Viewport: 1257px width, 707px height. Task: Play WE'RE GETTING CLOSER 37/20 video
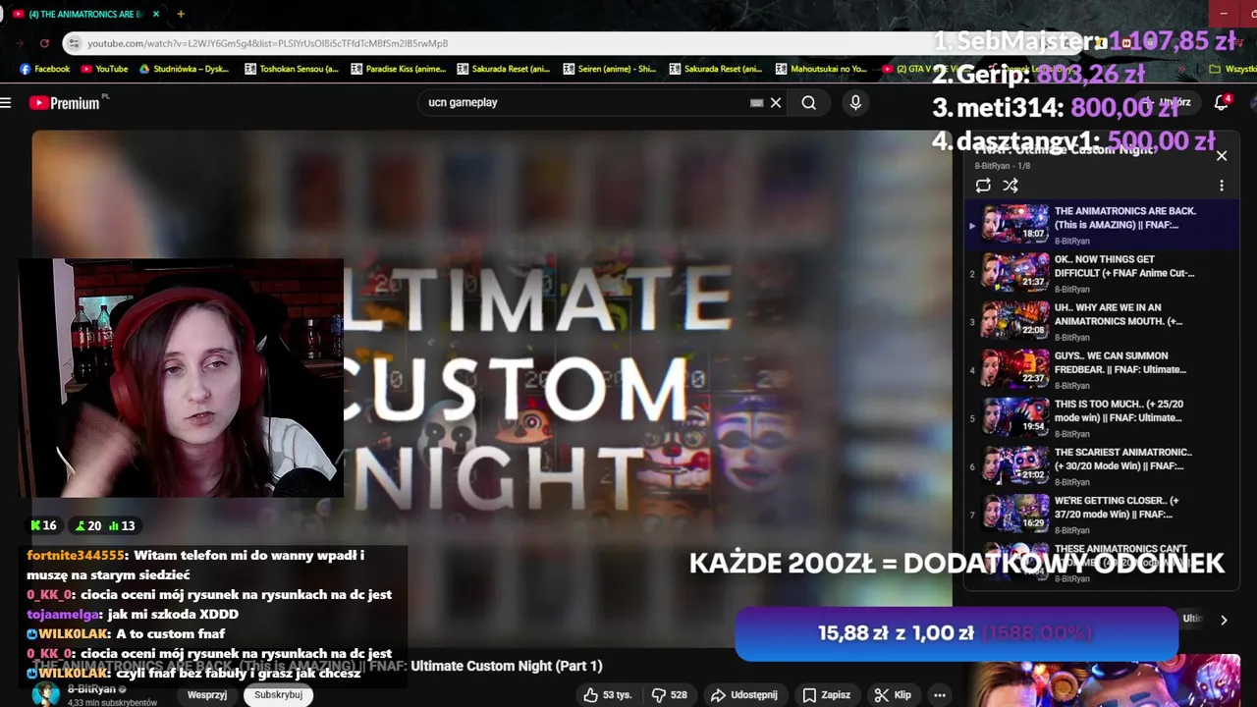pos(1100,514)
